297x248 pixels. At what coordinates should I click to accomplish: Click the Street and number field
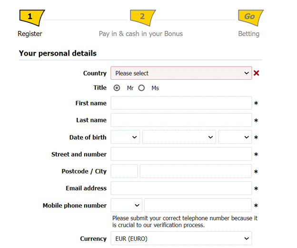pos(181,154)
